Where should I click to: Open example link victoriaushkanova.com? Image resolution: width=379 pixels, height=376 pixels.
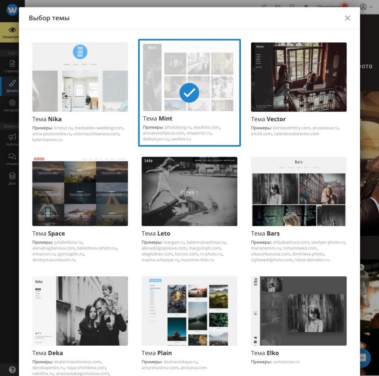pyautogui.click(x=96, y=134)
